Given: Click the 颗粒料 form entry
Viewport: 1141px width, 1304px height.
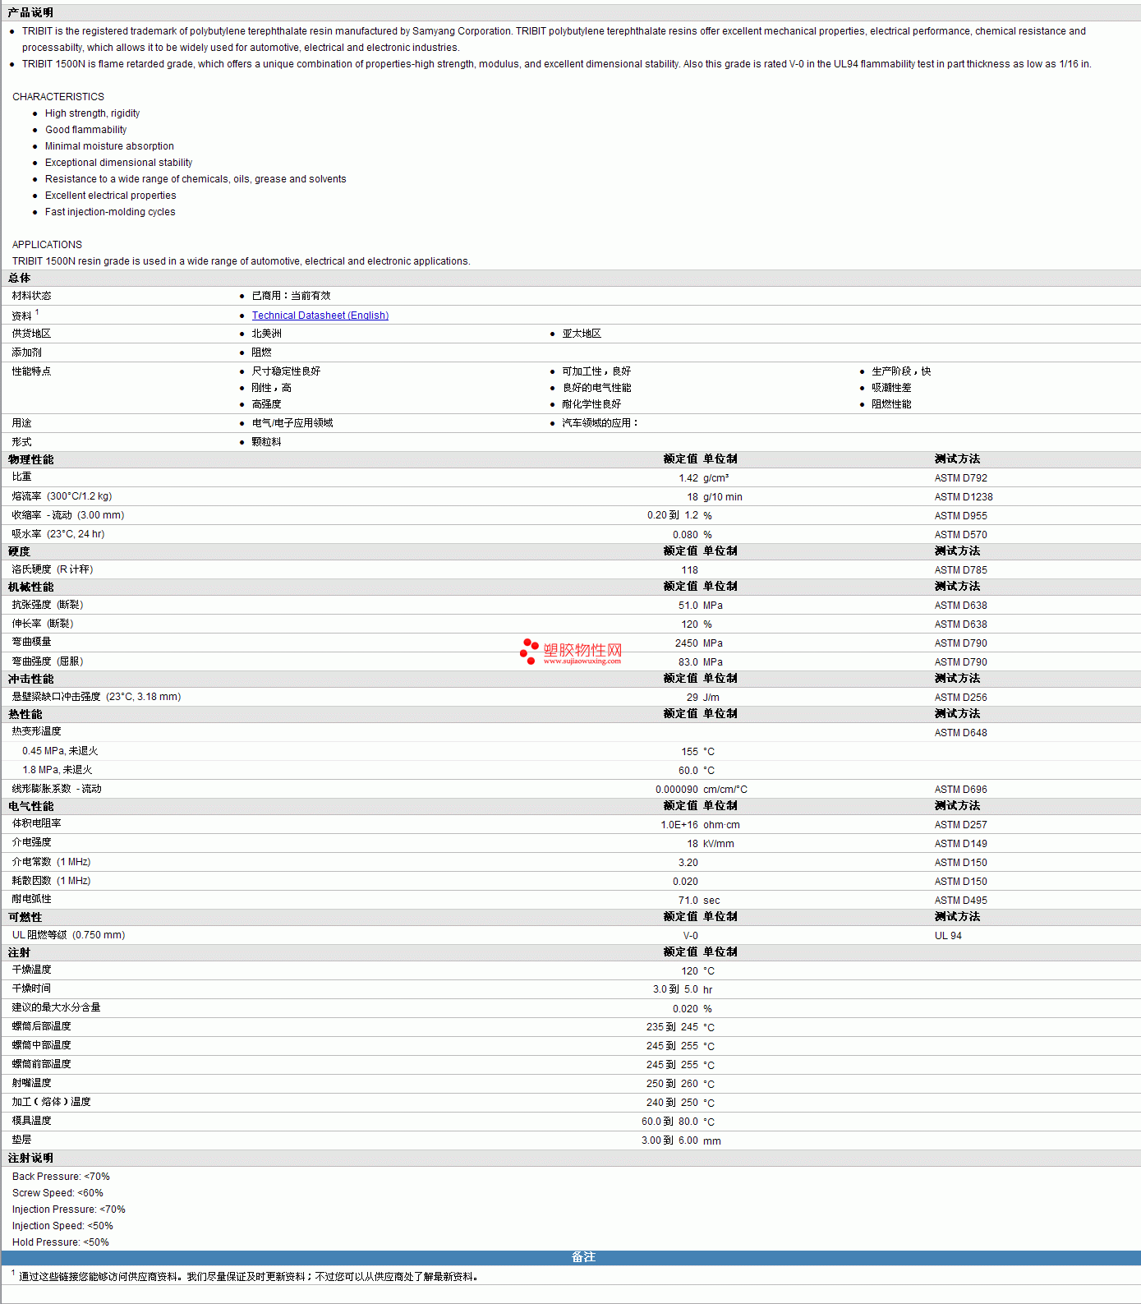Looking at the screenshot, I should (266, 442).
